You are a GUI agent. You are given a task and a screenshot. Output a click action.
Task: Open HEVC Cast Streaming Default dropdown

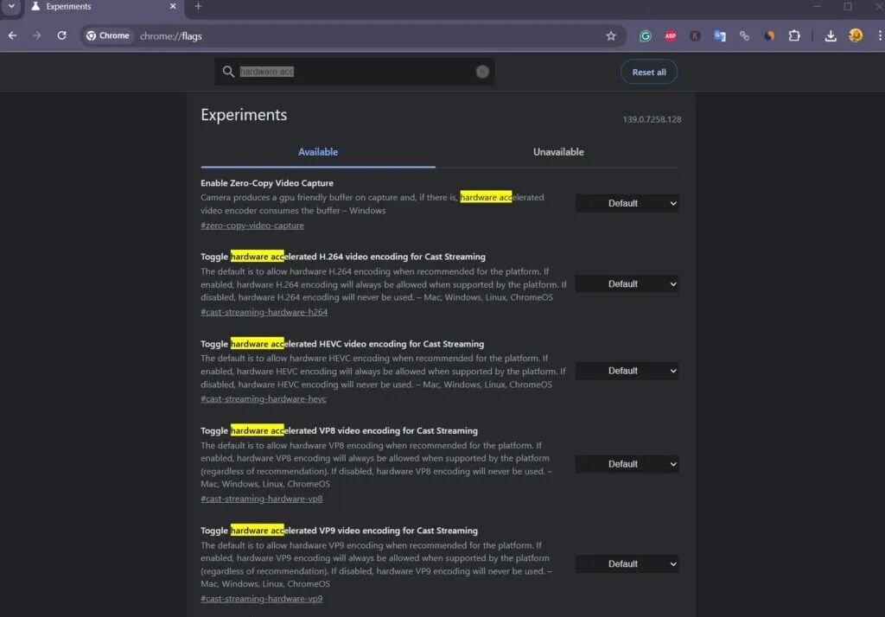(627, 371)
